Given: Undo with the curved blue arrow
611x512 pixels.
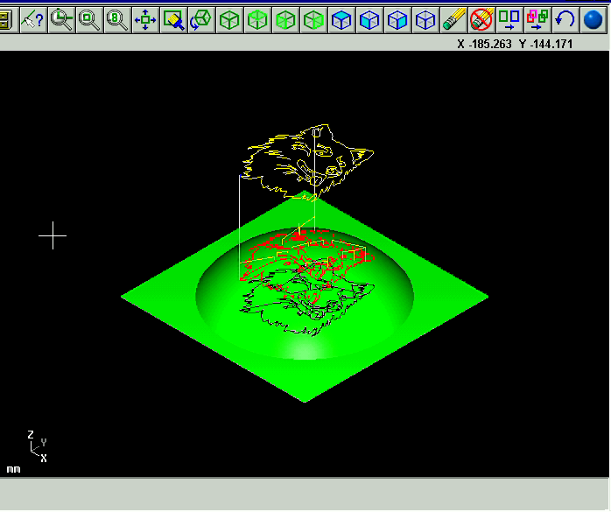Looking at the screenshot, I should [566, 19].
